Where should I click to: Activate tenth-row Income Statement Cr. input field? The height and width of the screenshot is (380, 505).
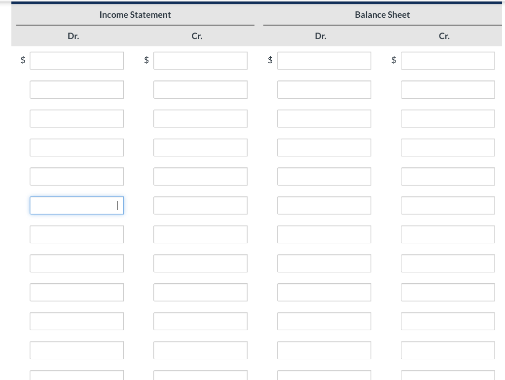coord(200,321)
